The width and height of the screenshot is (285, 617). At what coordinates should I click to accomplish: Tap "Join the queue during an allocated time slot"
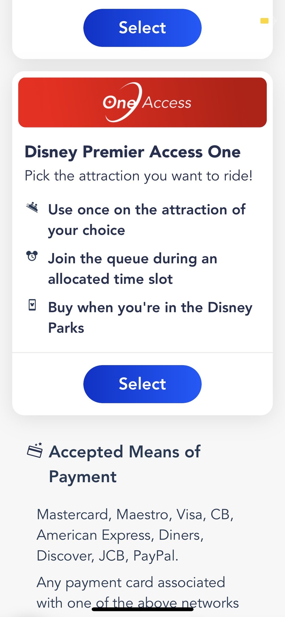pyautogui.click(x=133, y=268)
